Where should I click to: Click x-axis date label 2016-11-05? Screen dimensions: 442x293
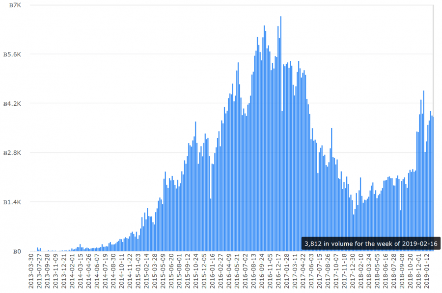pos(270,271)
